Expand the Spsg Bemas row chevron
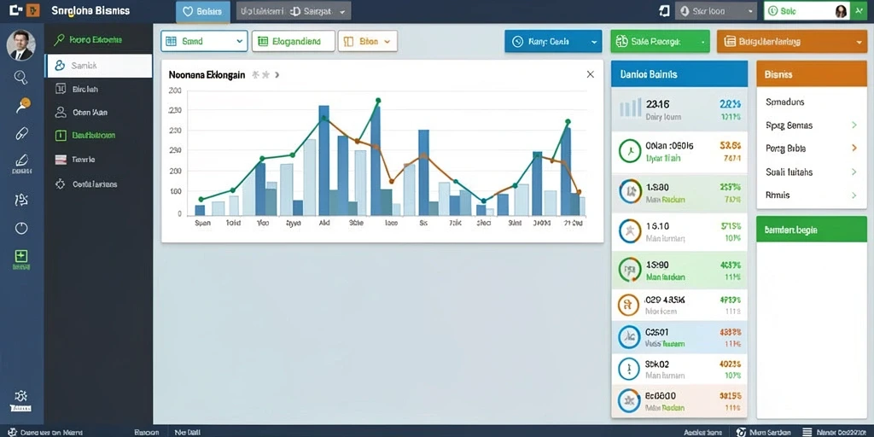The width and height of the screenshot is (874, 437). (854, 125)
